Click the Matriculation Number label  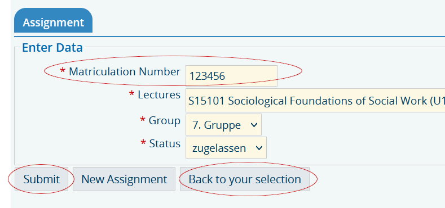tap(125, 71)
